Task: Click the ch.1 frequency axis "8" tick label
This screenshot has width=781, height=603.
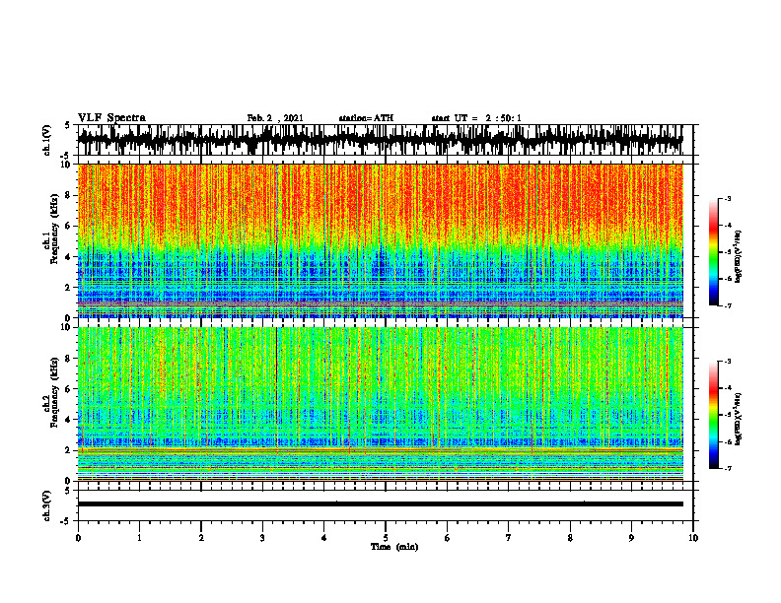Action: [x=69, y=195]
